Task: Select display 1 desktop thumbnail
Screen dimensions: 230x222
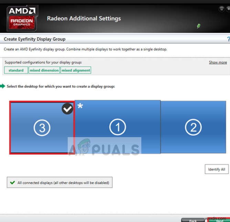Action: point(118,127)
